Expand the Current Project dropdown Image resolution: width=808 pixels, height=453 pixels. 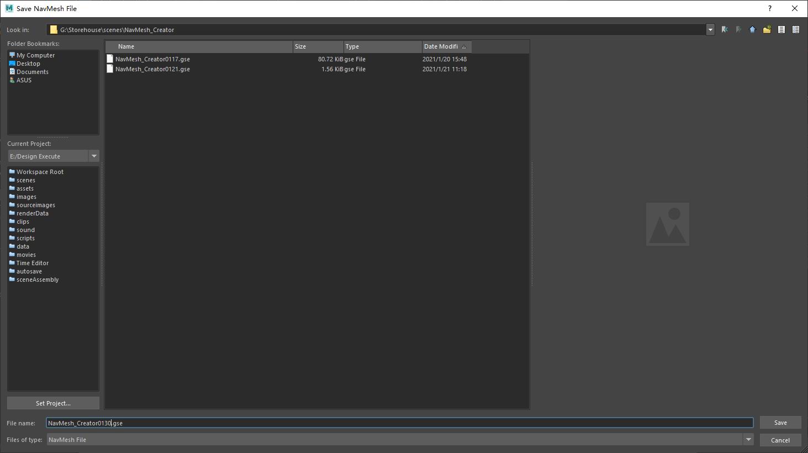[x=94, y=156]
